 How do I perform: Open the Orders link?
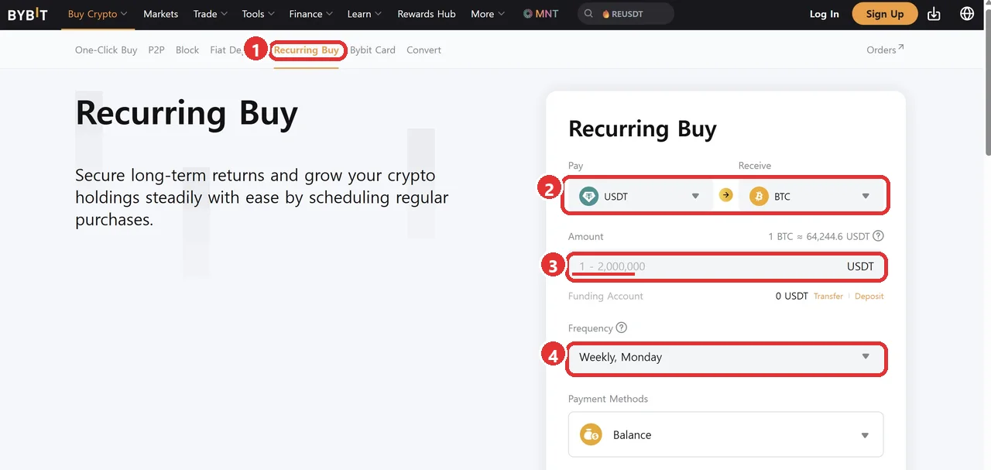[885, 50]
